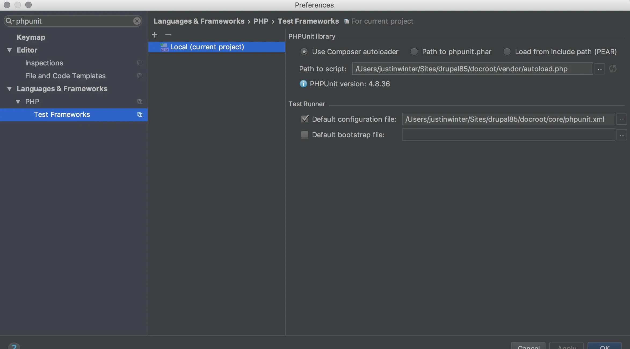Browse for the autoload.php script path
The height and width of the screenshot is (349, 630).
600,69
